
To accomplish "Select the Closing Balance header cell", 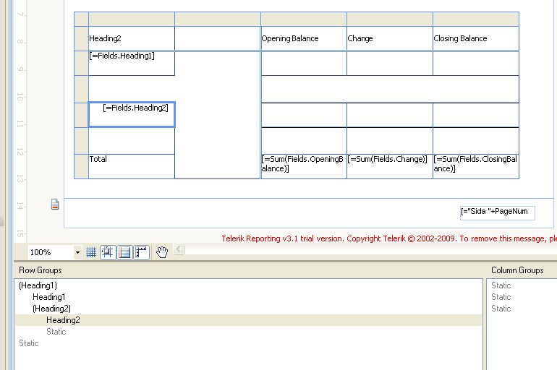I will click(x=475, y=38).
